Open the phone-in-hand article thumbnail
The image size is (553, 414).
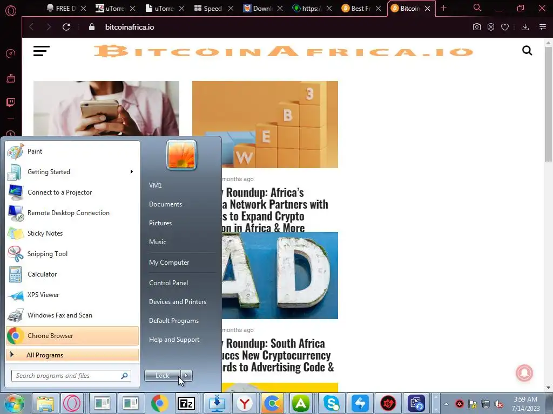106,108
